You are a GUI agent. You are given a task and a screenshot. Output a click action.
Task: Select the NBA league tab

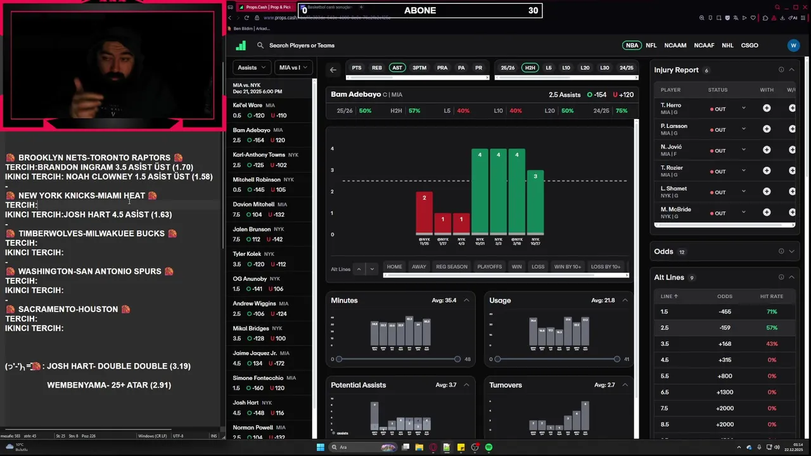coord(632,46)
